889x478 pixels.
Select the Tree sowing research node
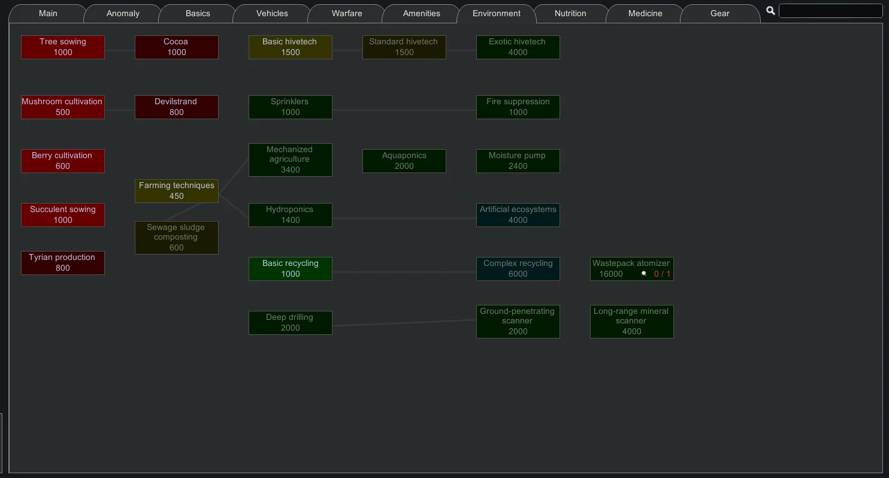click(x=63, y=47)
